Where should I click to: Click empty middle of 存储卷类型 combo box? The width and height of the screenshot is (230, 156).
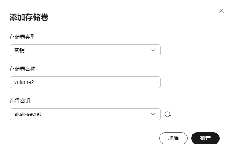88,50
